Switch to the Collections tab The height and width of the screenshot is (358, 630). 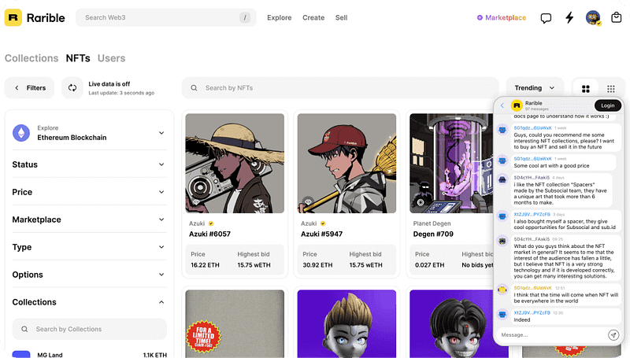tap(31, 58)
